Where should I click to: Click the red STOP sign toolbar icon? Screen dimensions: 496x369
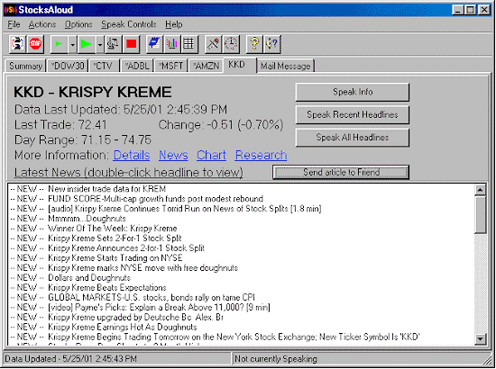35,43
